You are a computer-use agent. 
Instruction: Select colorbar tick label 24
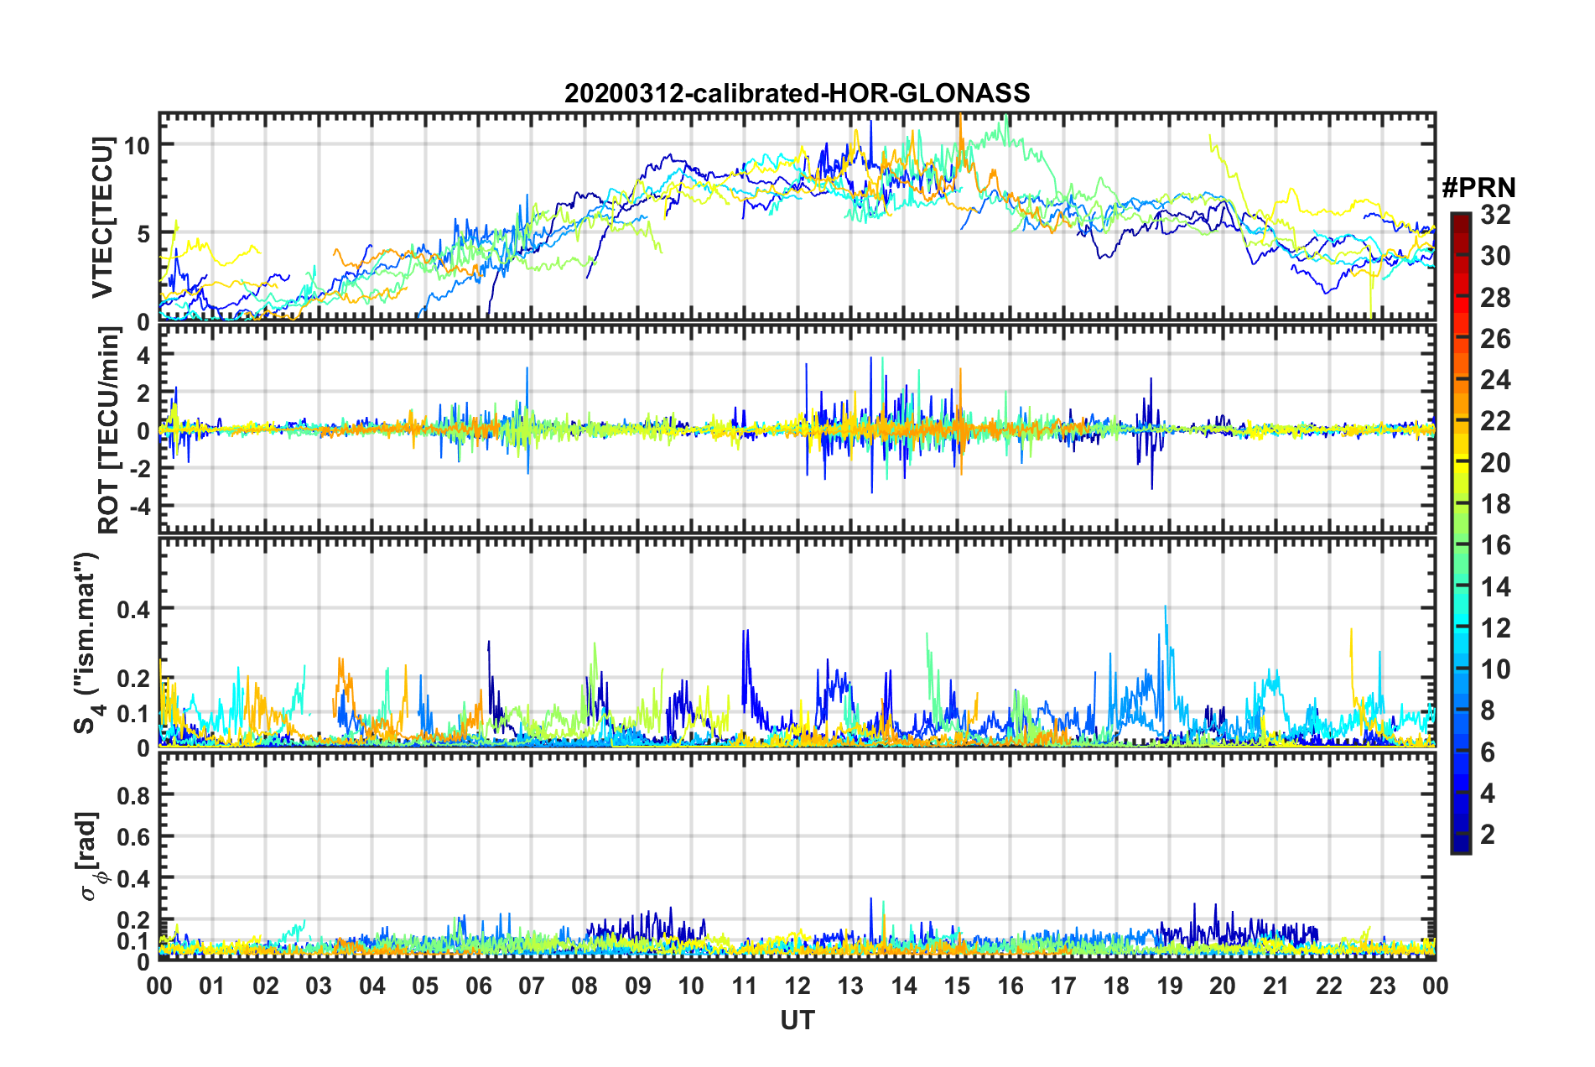coord(1495,380)
